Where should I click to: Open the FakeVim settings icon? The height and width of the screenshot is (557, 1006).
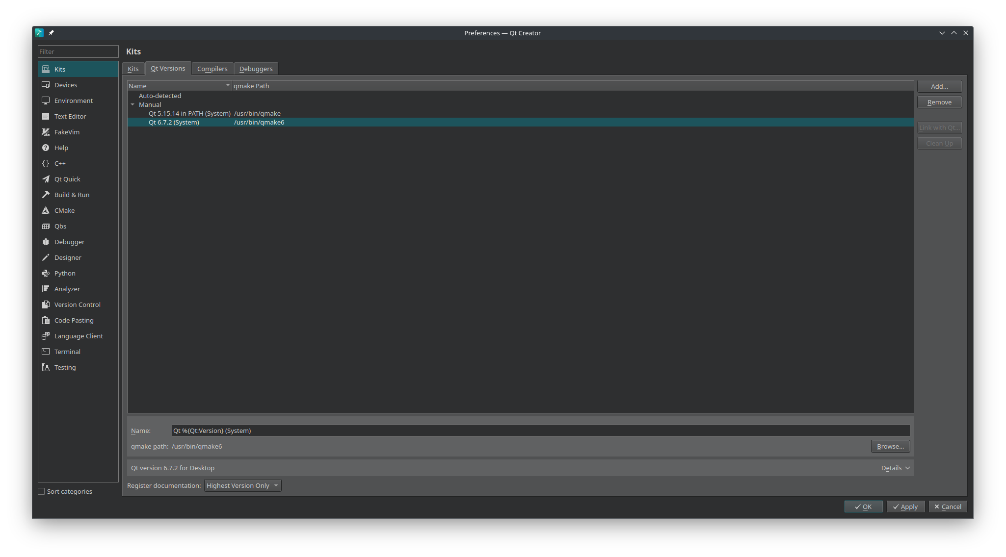(x=46, y=132)
